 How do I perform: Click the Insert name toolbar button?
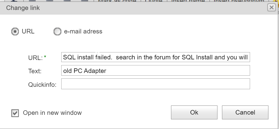(188, 1)
